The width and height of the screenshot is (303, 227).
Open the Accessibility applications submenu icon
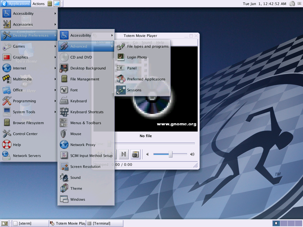(x=7, y=14)
